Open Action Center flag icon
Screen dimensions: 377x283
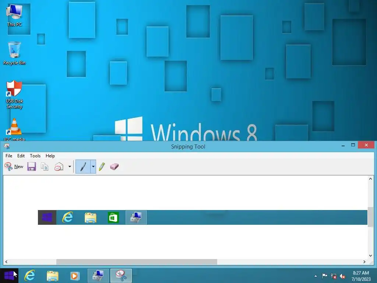pyautogui.click(x=324, y=276)
